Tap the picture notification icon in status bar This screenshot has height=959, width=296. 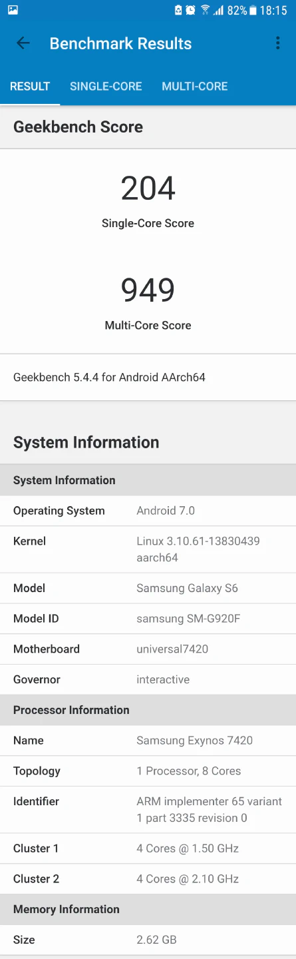tap(13, 10)
